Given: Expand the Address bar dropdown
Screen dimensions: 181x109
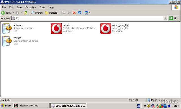Looking at the screenshot, I should (165, 18).
